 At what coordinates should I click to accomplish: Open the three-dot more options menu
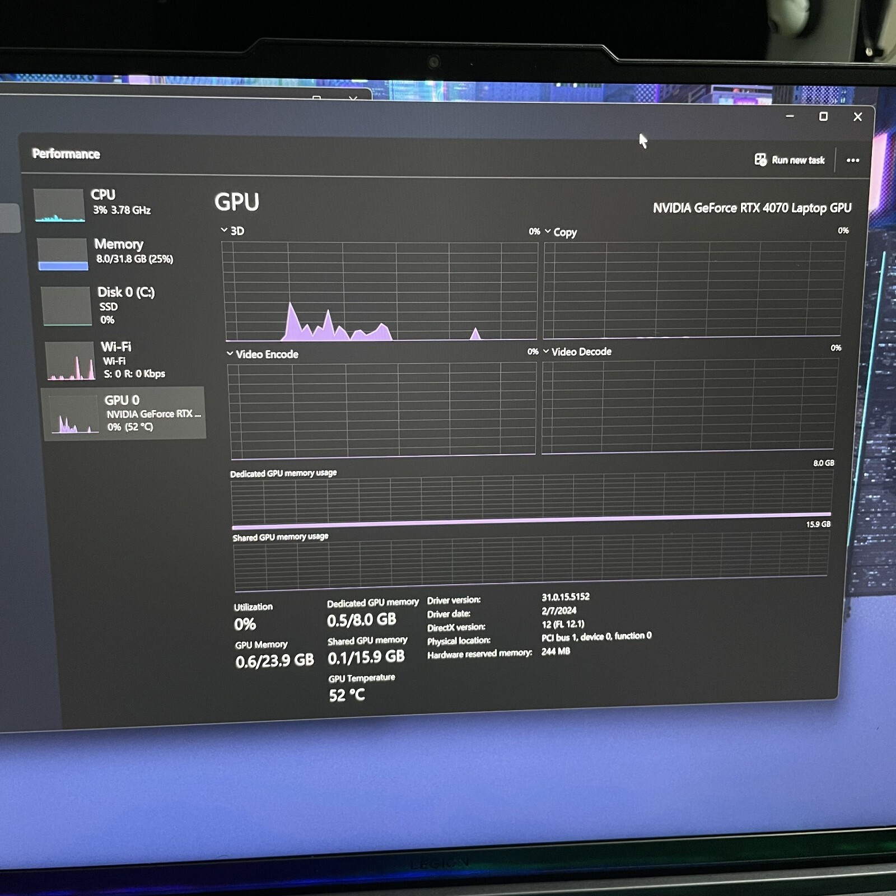[853, 160]
